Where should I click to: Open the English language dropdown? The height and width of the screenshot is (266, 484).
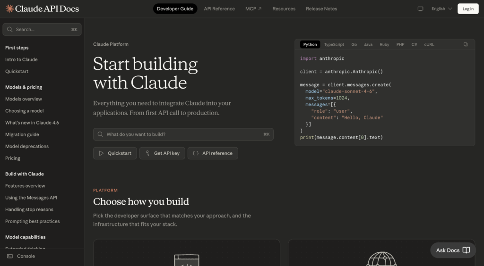(x=442, y=8)
